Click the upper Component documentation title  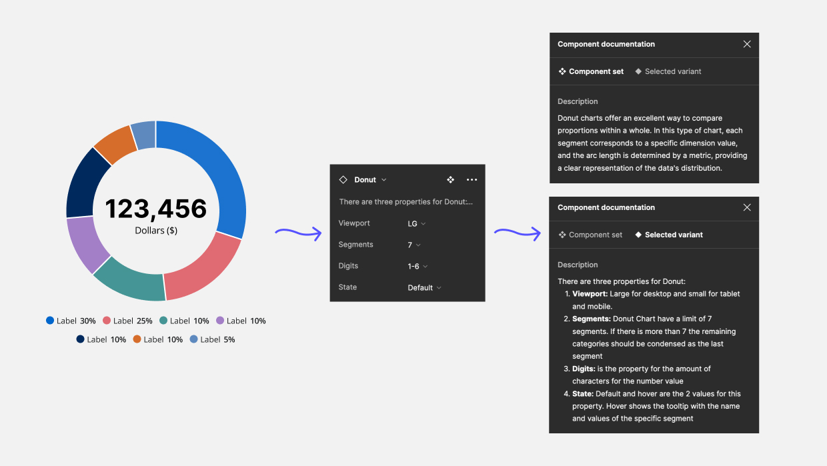tap(606, 44)
